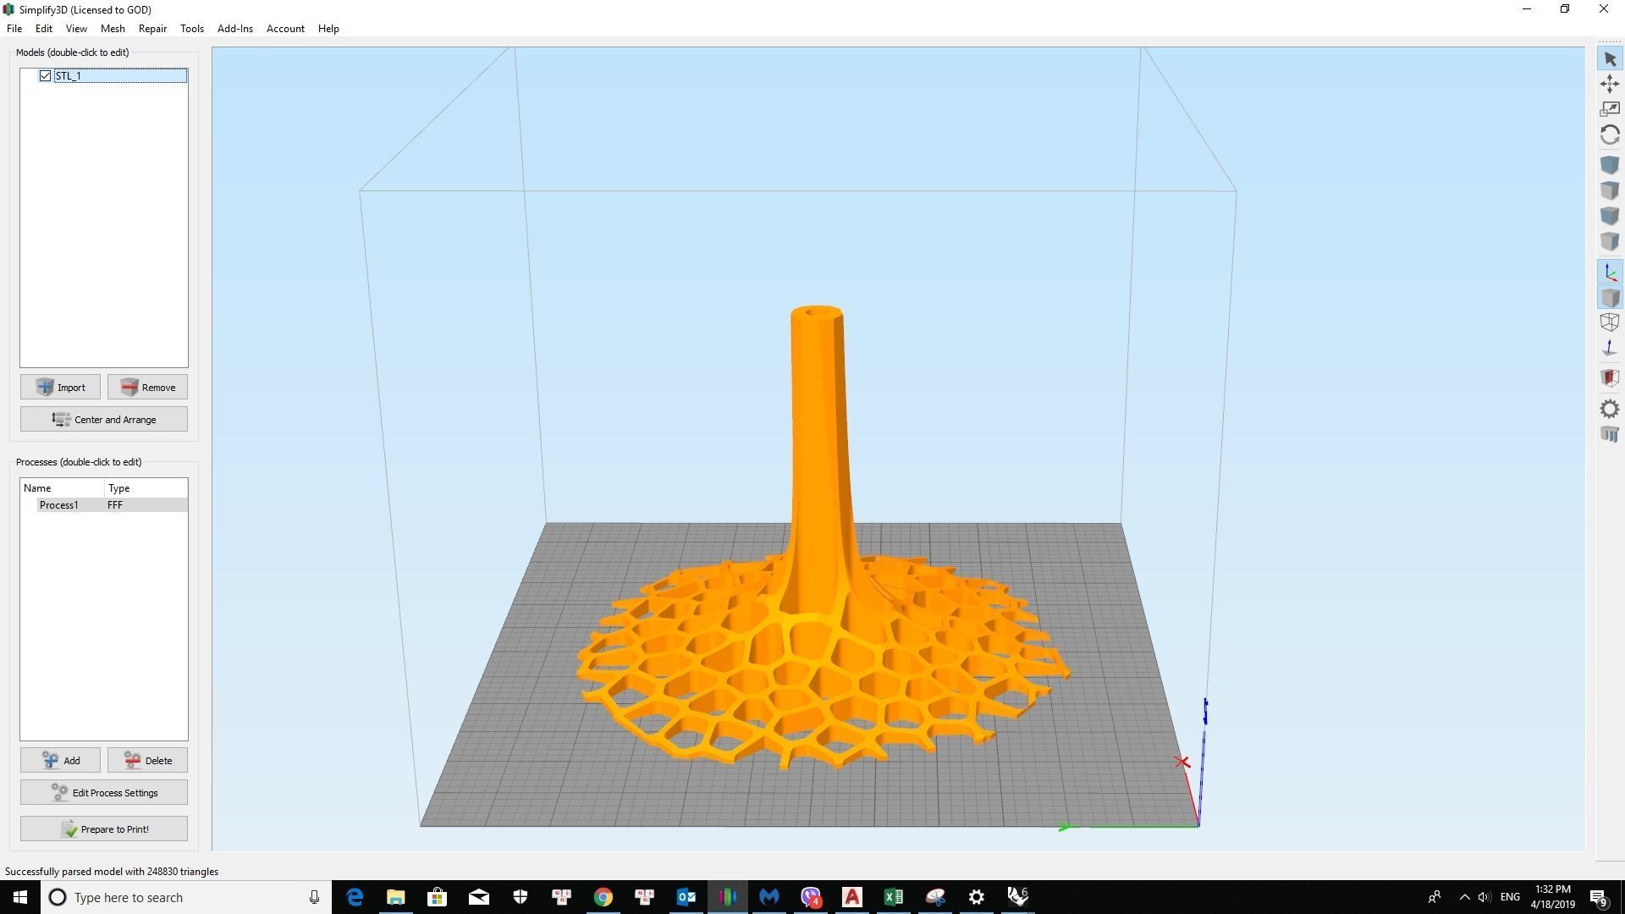Click the Type column header

pyautogui.click(x=146, y=488)
